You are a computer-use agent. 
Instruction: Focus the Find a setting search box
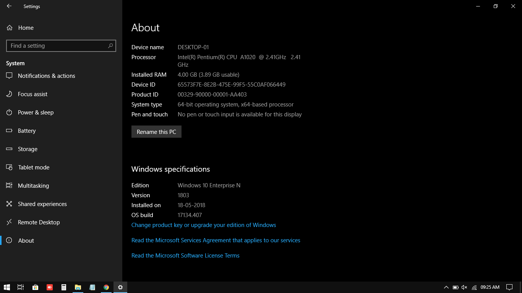coord(61,46)
